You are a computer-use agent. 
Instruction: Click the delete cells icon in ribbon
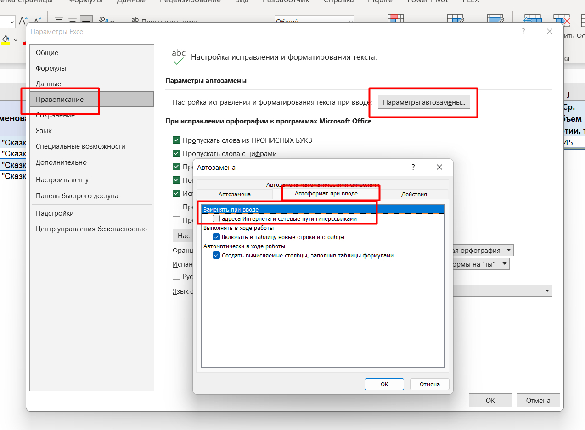click(x=562, y=20)
